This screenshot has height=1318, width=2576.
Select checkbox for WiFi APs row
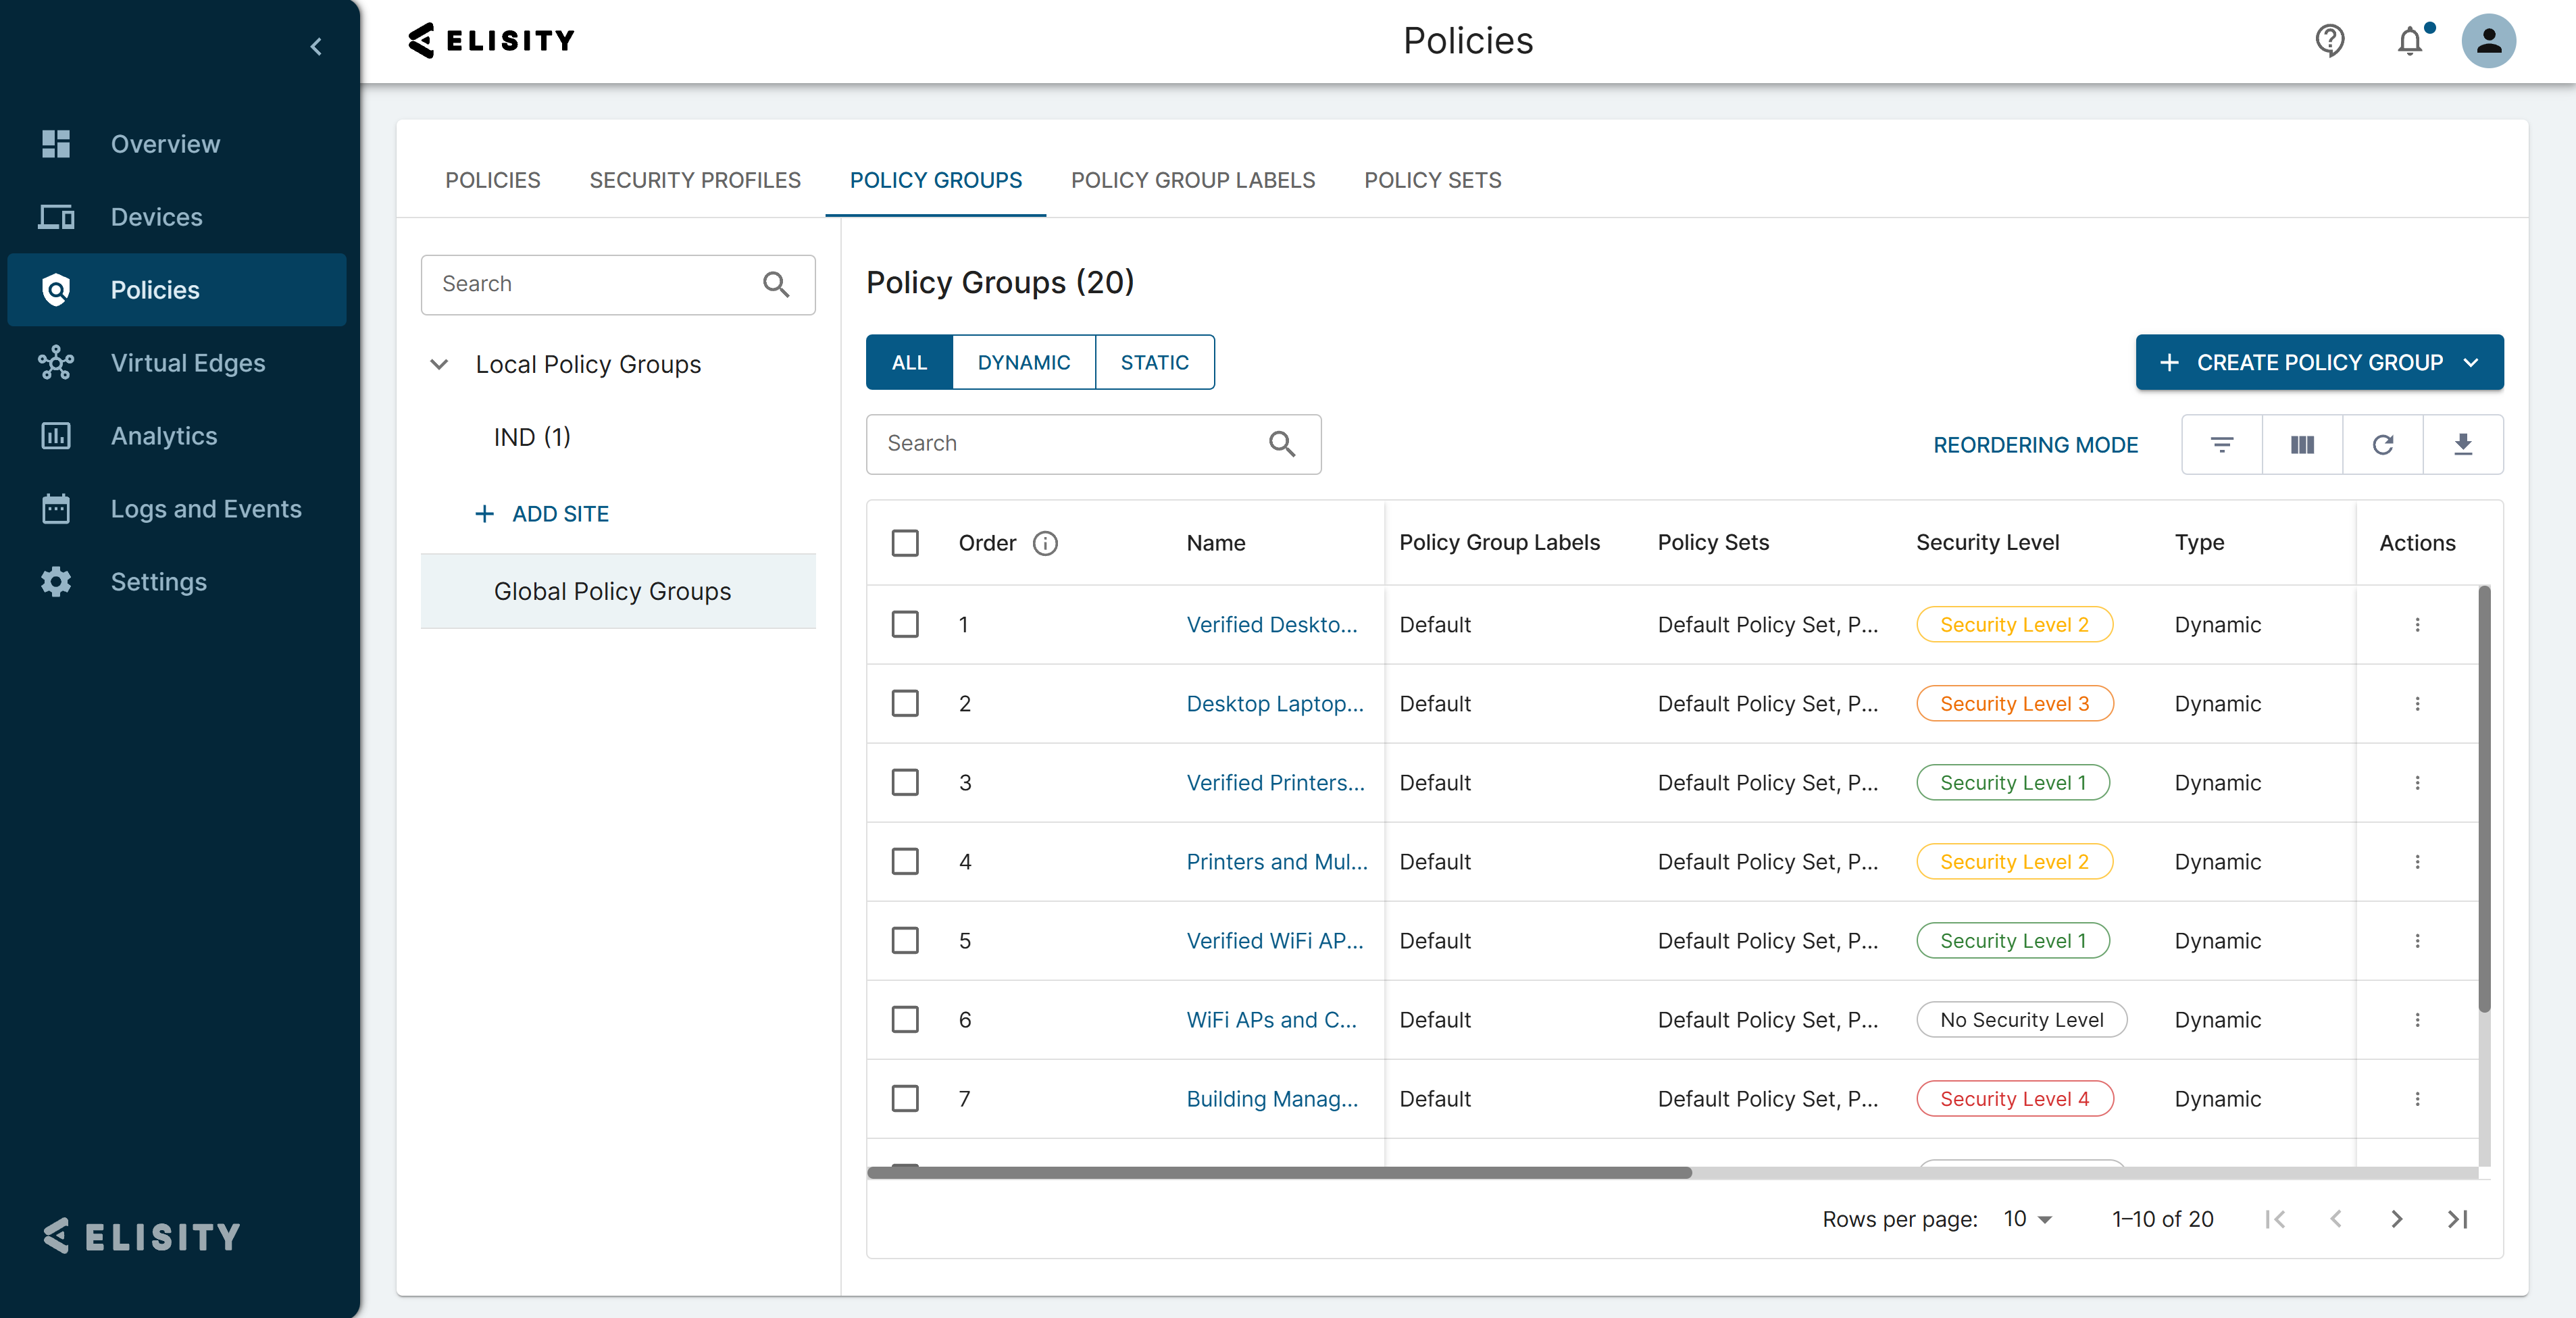905,1020
